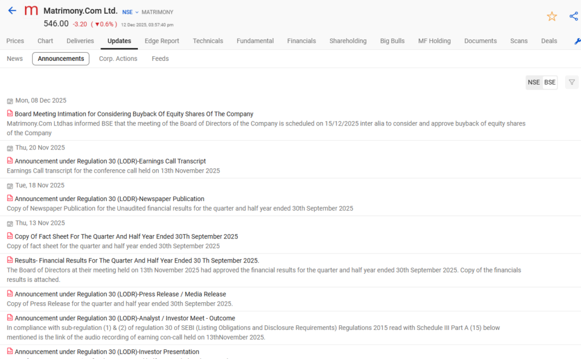
Task: Click calendar icon beside Tue, 18 Nov 2025
Action: (10, 186)
